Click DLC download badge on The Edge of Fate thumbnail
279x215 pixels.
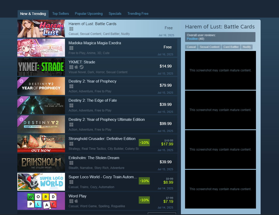pyautogui.click(x=21, y=100)
